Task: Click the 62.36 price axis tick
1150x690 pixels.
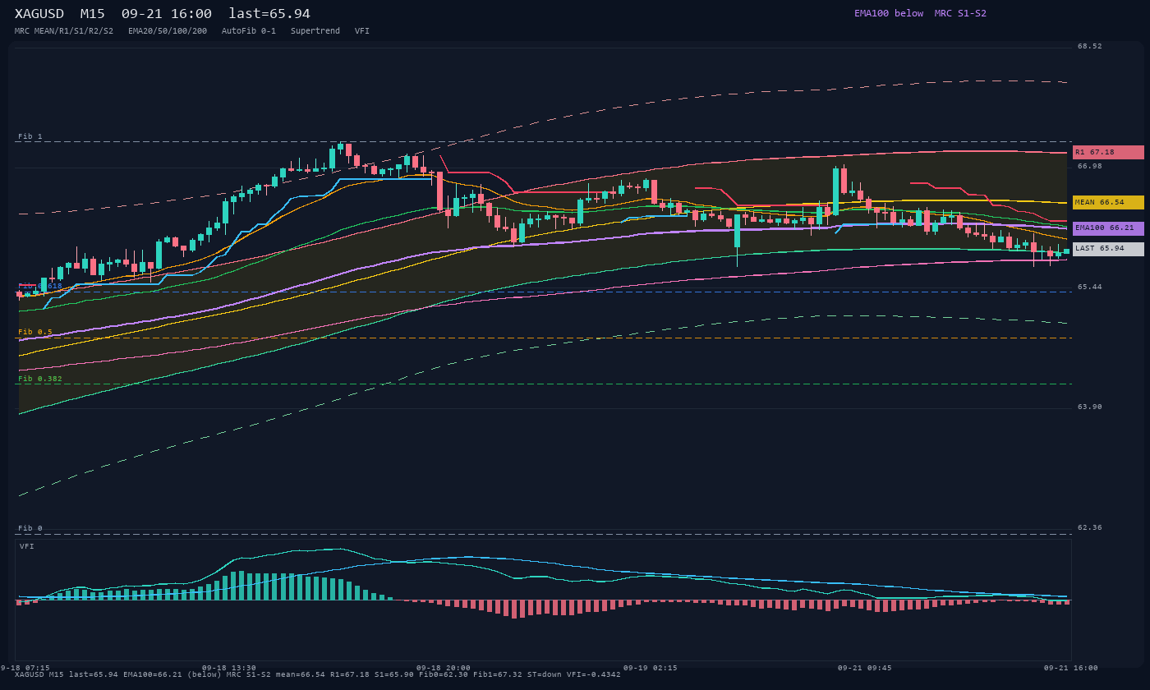Action: coord(1090,527)
